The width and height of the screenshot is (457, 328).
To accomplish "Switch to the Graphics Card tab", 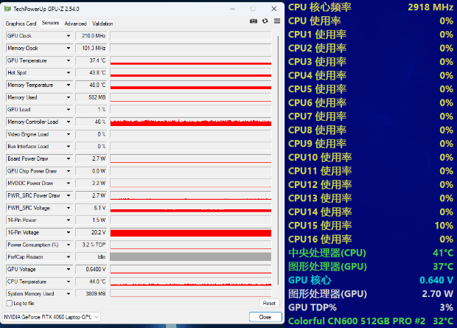I will pos(21,24).
